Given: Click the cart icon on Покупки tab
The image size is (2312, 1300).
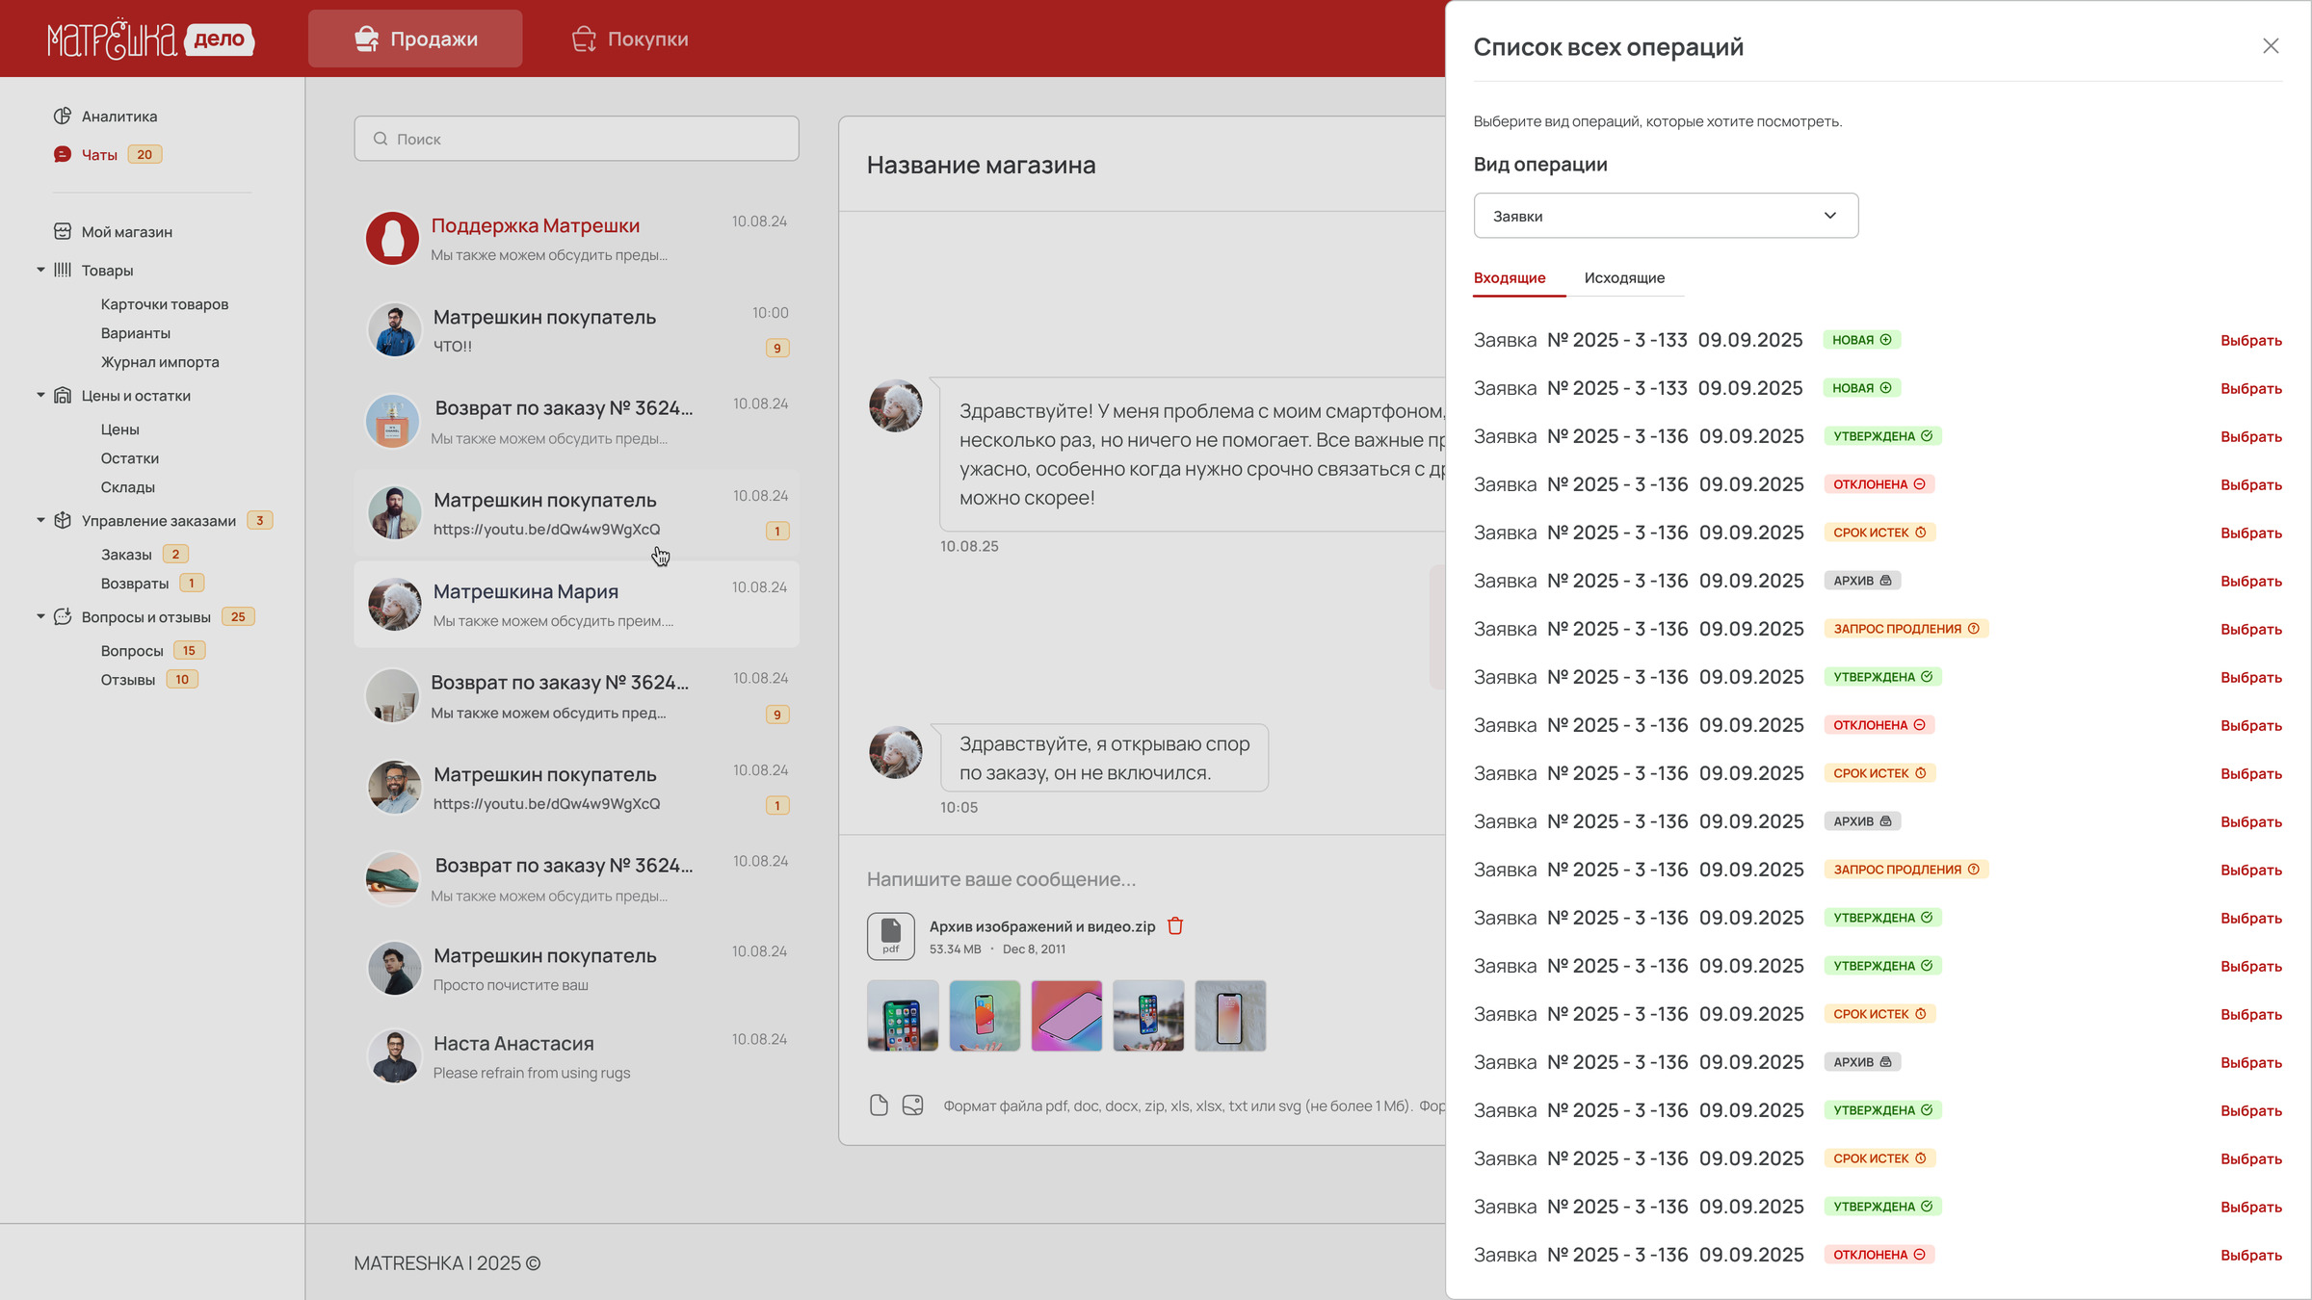Looking at the screenshot, I should tap(584, 39).
